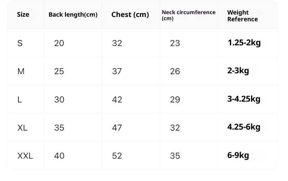Image resolution: width=288 pixels, height=181 pixels.
Task: Click the 6-9kg weight cell
Action: [238, 155]
